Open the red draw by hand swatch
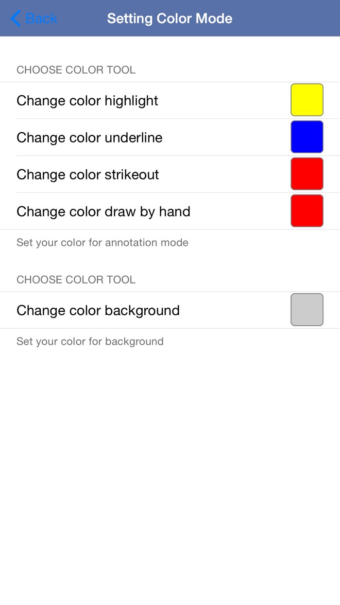340x605 pixels. [307, 211]
